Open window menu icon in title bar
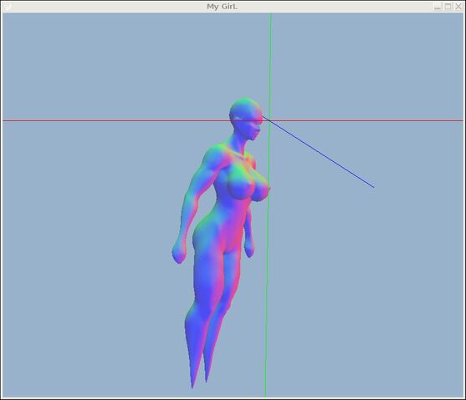This screenshot has height=400, width=466. (x=8, y=7)
